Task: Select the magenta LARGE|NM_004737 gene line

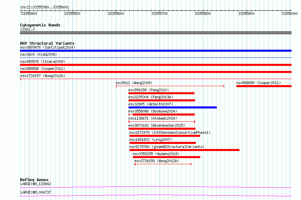Action: pyautogui.click(x=156, y=195)
